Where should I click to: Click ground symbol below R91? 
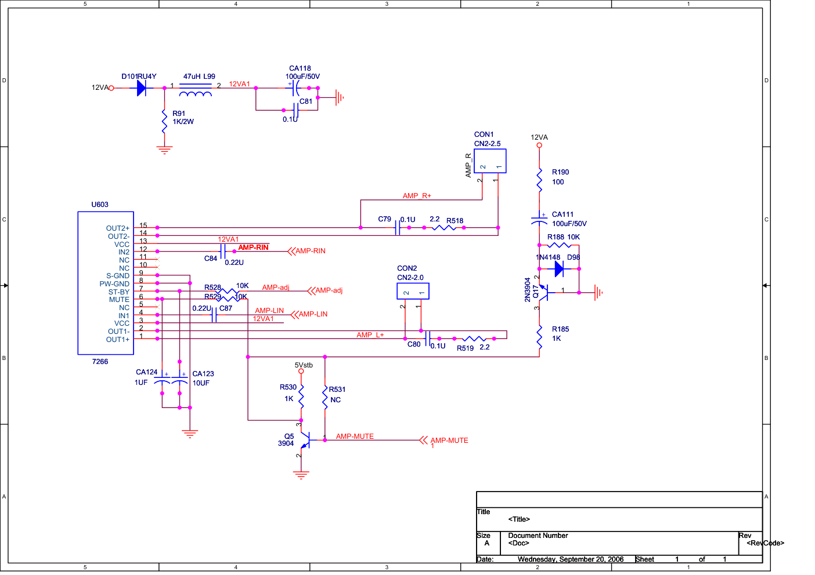click(165, 150)
